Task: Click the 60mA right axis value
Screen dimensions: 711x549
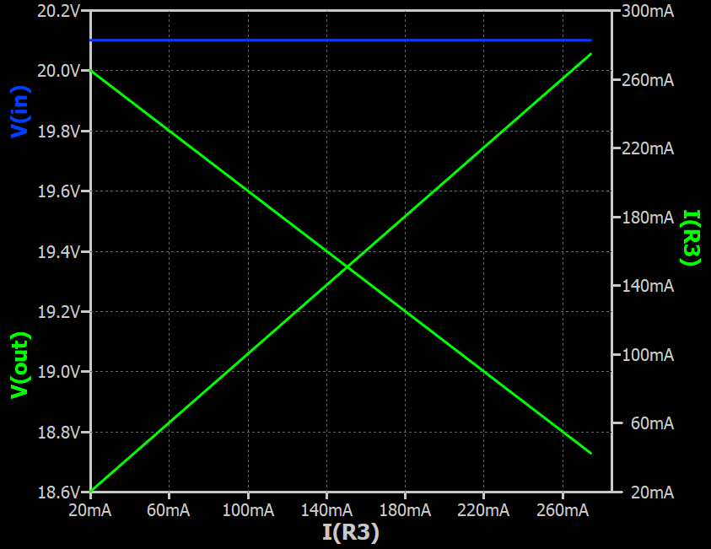Action: [652, 423]
